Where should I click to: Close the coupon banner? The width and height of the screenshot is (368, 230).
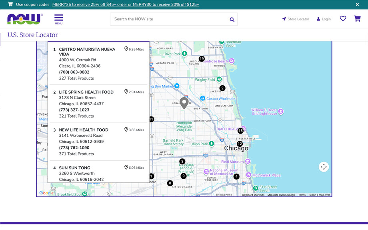pos(357,4)
